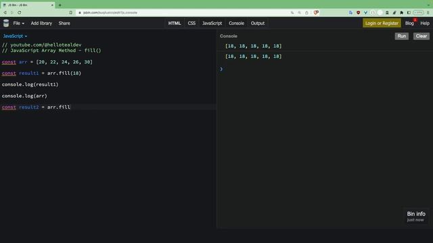Click the browser address bar URL
The height and width of the screenshot is (243, 433).
coord(110,13)
